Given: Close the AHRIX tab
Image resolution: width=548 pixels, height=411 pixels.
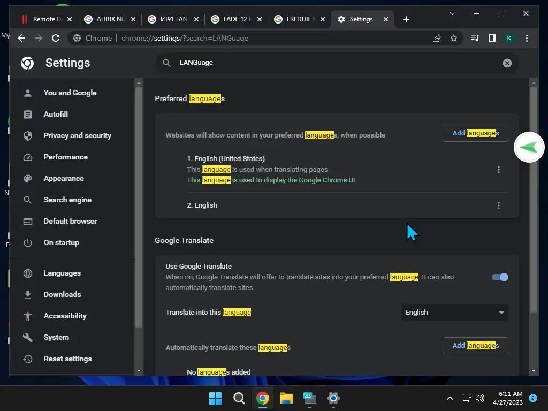Looking at the screenshot, I should (x=133, y=19).
